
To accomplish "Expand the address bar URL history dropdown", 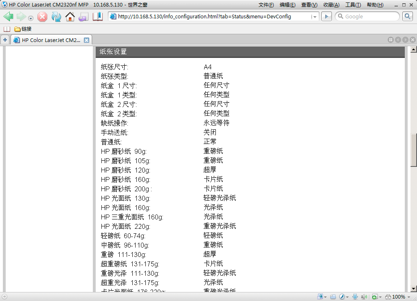I will click(314, 17).
